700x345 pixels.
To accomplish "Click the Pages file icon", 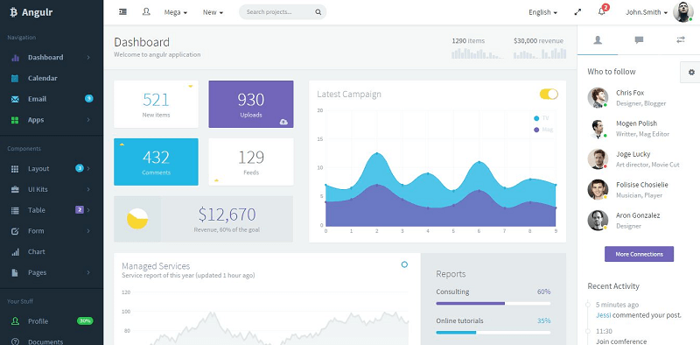I will click(x=15, y=272).
